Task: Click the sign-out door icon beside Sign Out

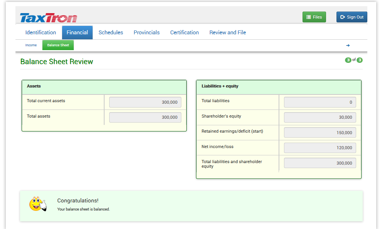Action: [343, 17]
